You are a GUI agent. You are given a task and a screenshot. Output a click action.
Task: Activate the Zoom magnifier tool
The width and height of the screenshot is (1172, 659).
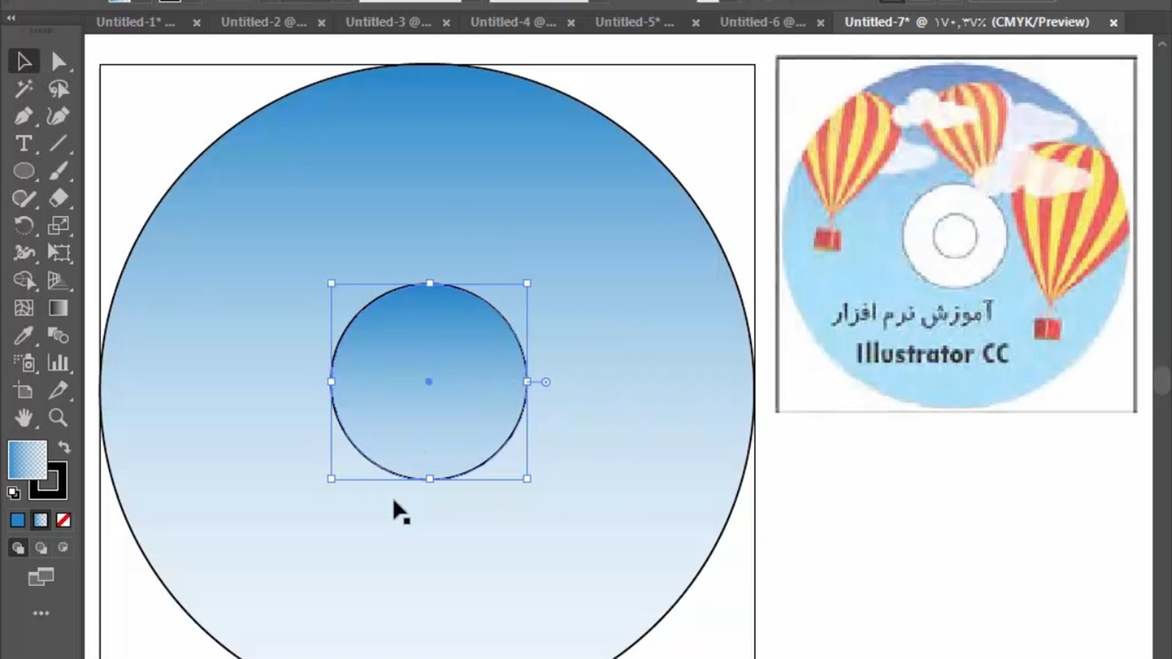[59, 418]
